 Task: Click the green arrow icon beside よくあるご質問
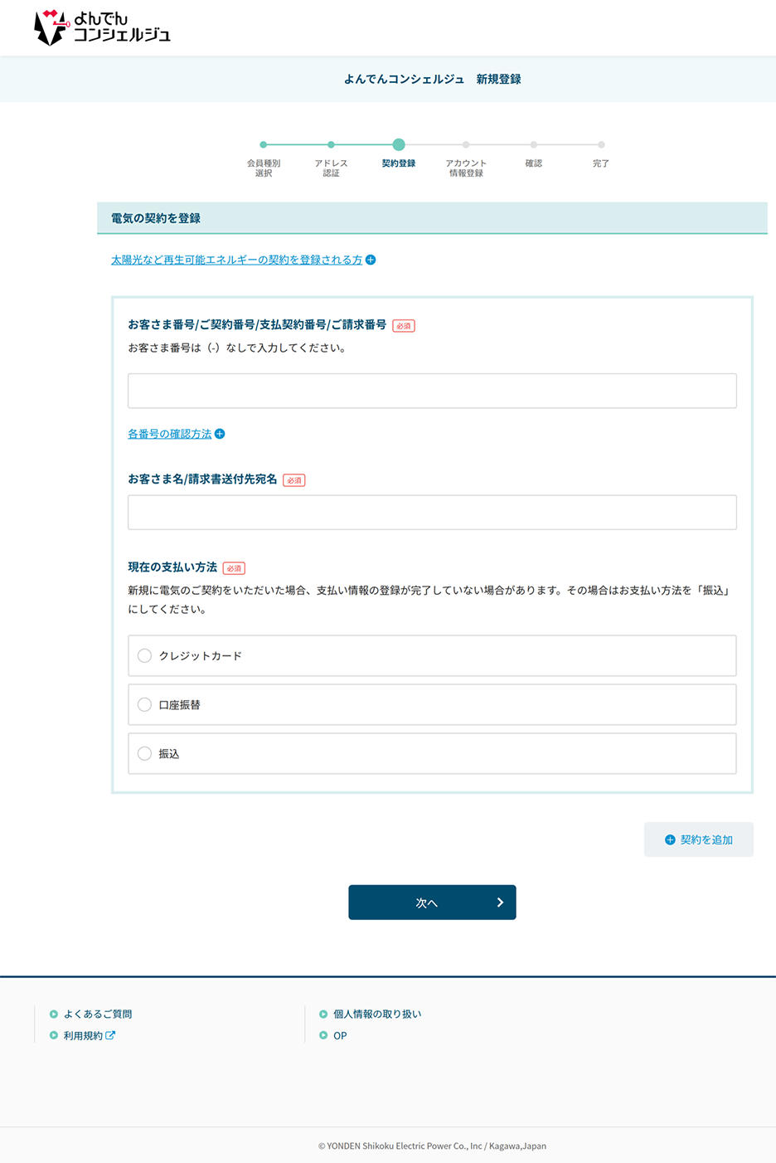[53, 1014]
